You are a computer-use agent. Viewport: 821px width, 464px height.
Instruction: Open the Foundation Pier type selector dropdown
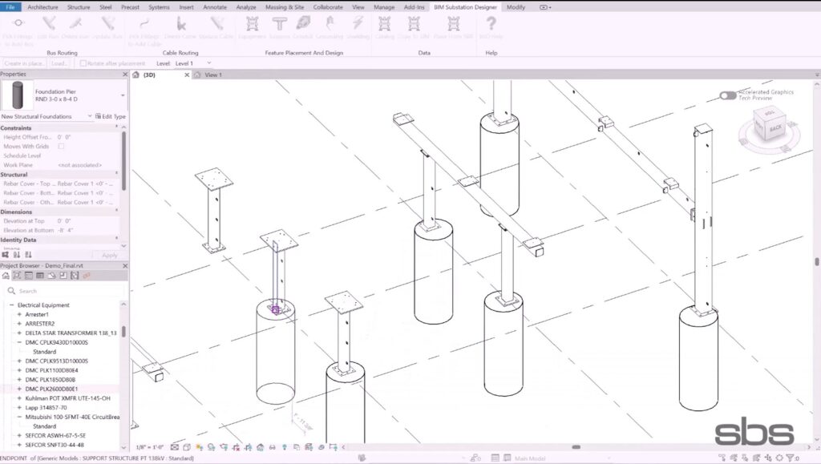coord(123,95)
